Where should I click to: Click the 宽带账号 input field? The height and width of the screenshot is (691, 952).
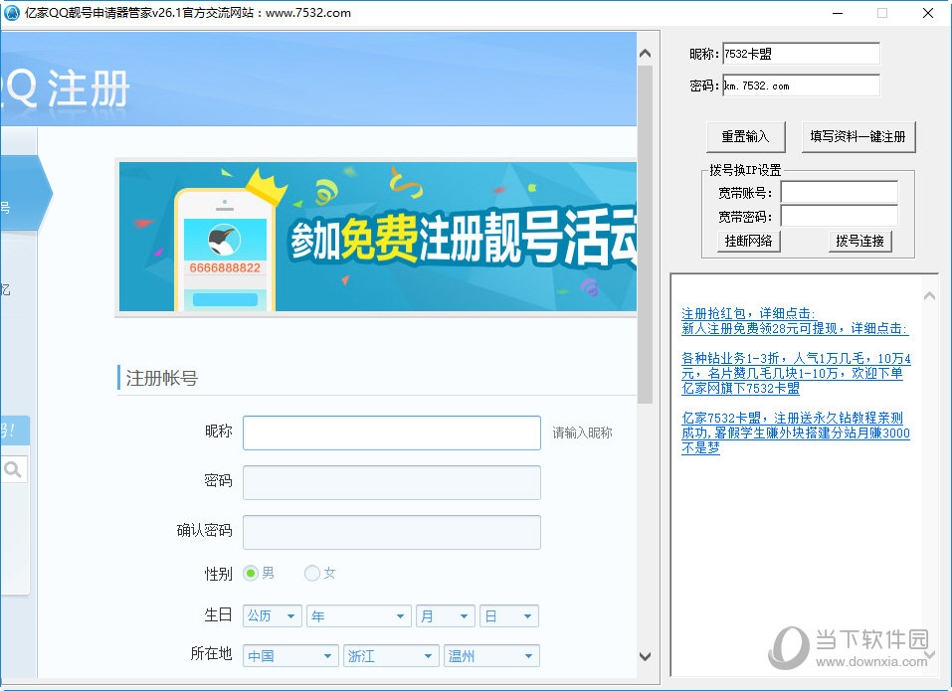coord(839,192)
